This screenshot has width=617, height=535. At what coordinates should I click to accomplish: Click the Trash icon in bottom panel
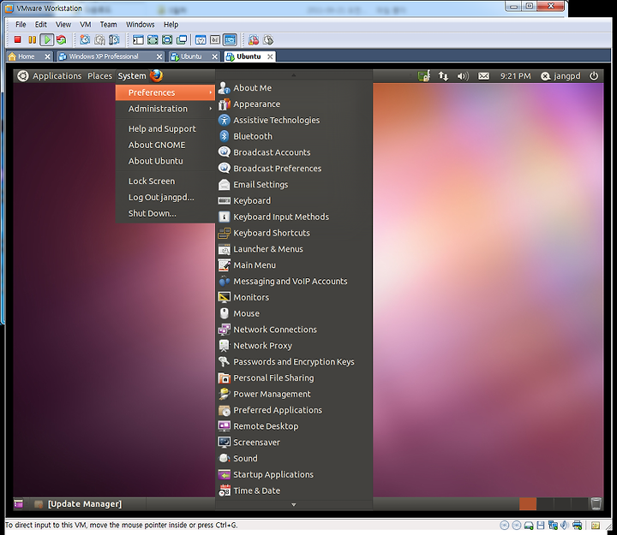(596, 503)
